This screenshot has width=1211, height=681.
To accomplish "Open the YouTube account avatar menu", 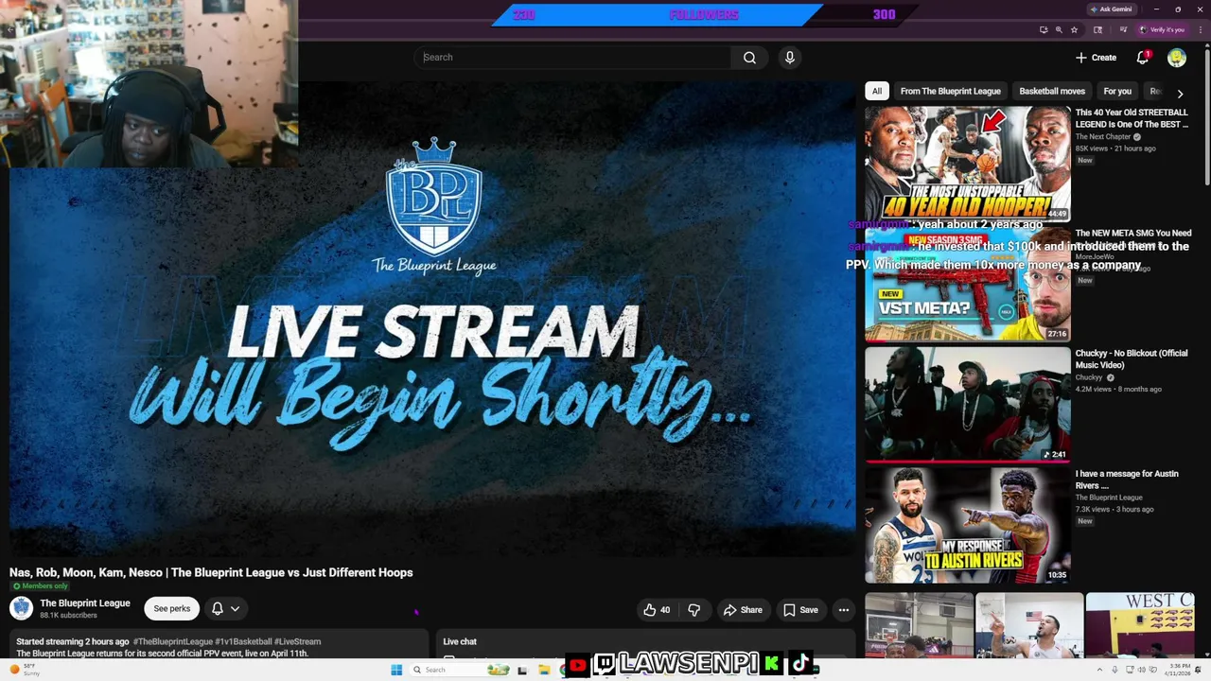I will pos(1177,58).
